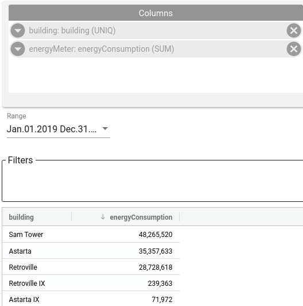Remove the building (UNIQ) column
This screenshot has width=303, height=306.
294,30
